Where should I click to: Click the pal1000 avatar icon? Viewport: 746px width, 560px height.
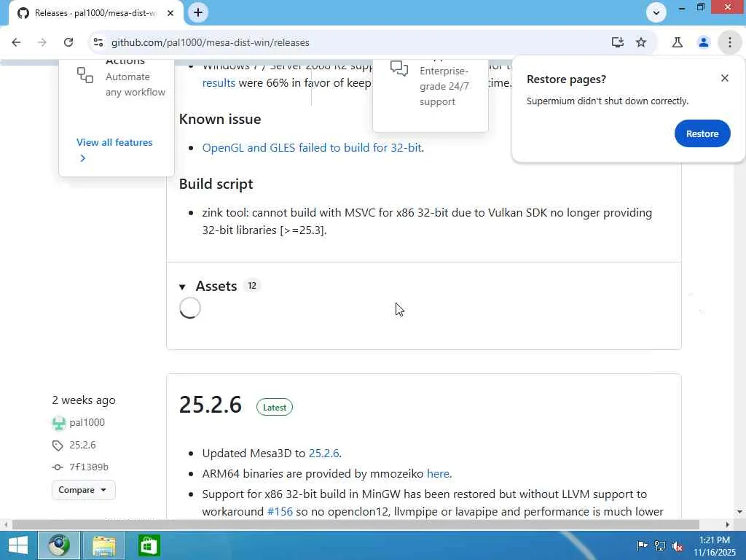coord(58,423)
